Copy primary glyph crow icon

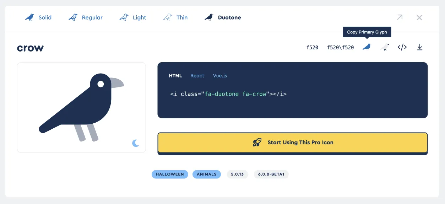click(x=367, y=47)
